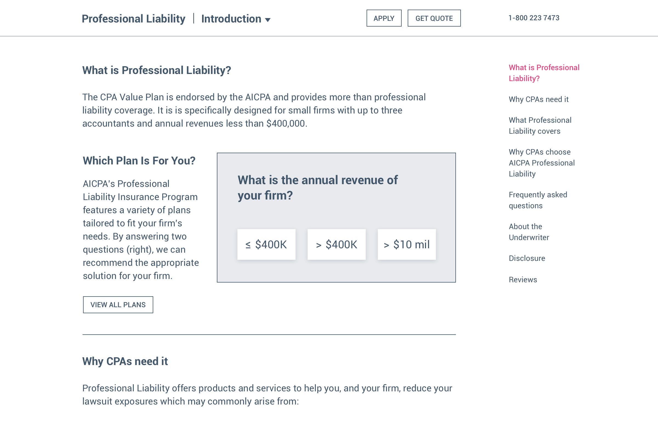Choose the > $400K revenue option
The image size is (658, 433).
pyautogui.click(x=336, y=244)
